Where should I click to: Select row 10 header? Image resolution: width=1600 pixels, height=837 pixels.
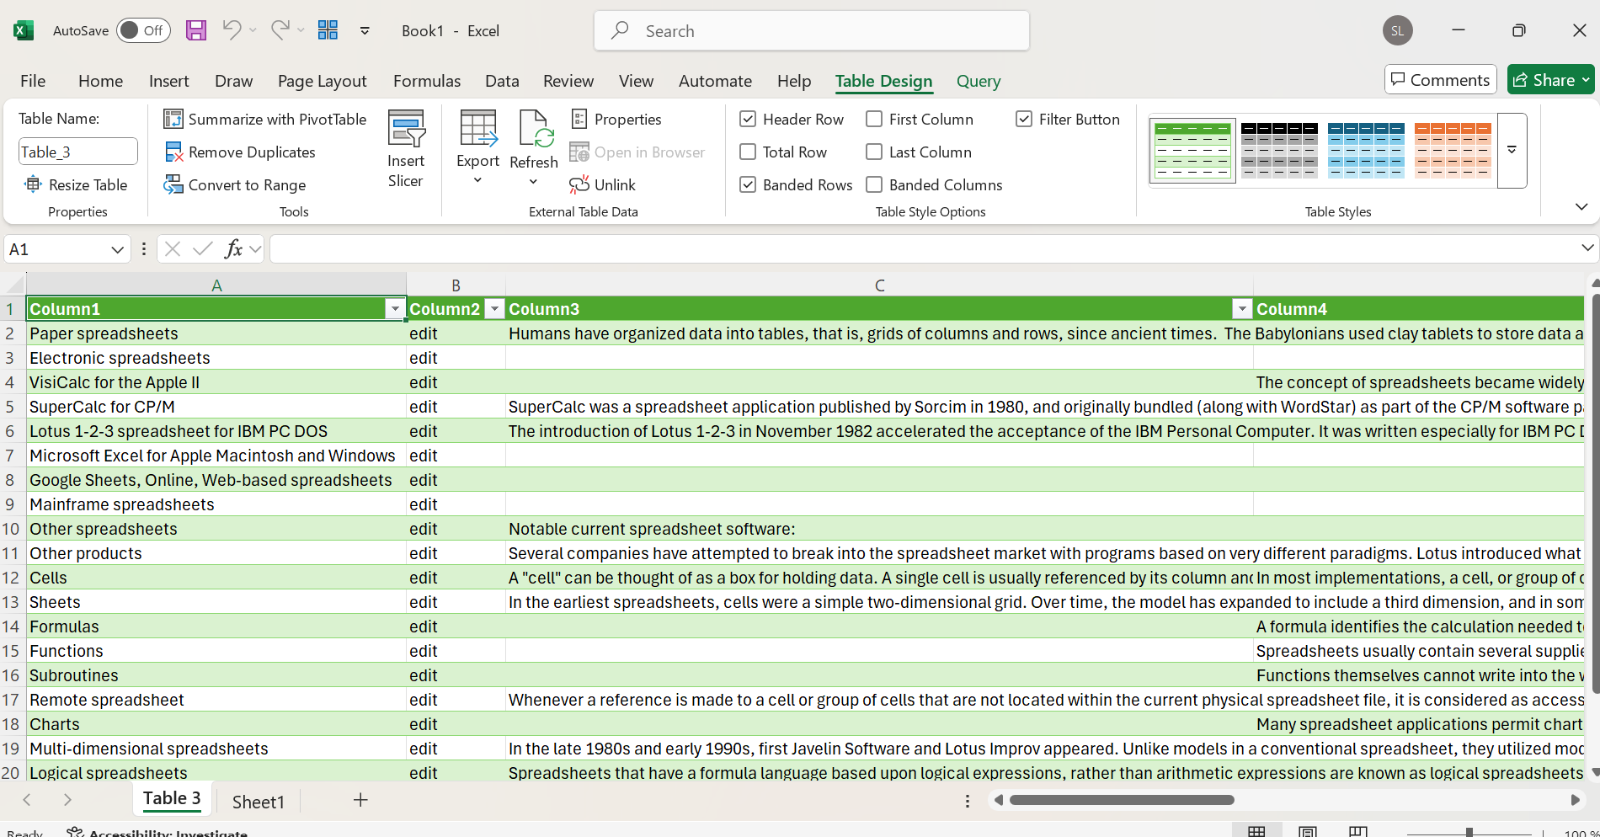pos(12,529)
